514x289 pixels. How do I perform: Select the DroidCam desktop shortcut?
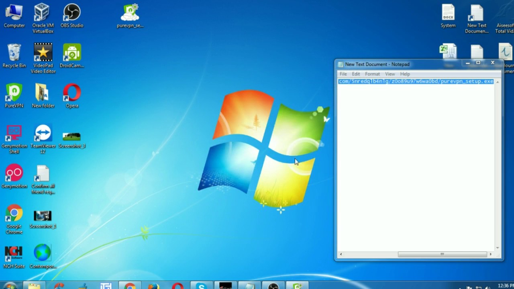pyautogui.click(x=72, y=56)
